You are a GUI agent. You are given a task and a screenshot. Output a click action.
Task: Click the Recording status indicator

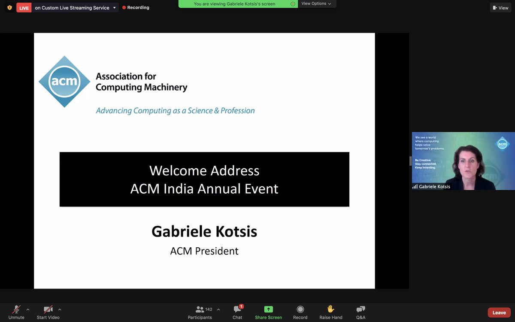136,8
